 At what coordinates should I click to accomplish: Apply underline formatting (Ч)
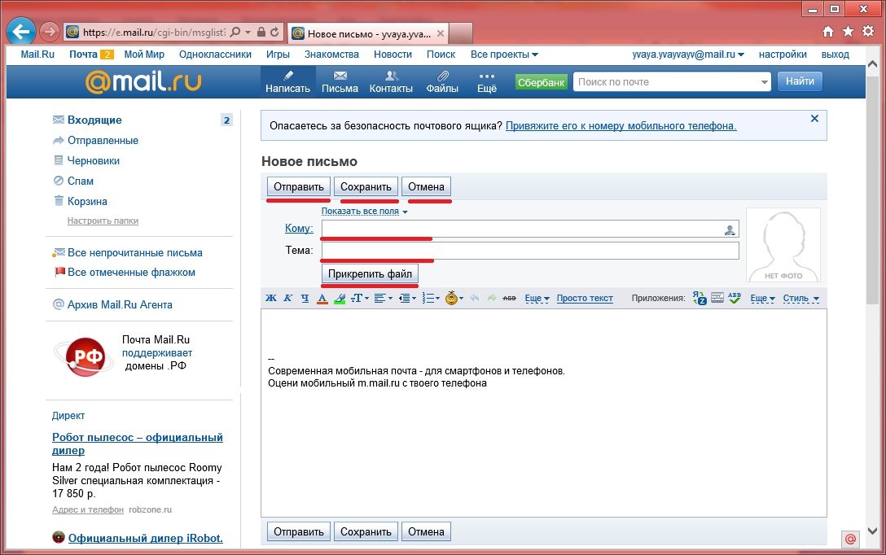(305, 298)
